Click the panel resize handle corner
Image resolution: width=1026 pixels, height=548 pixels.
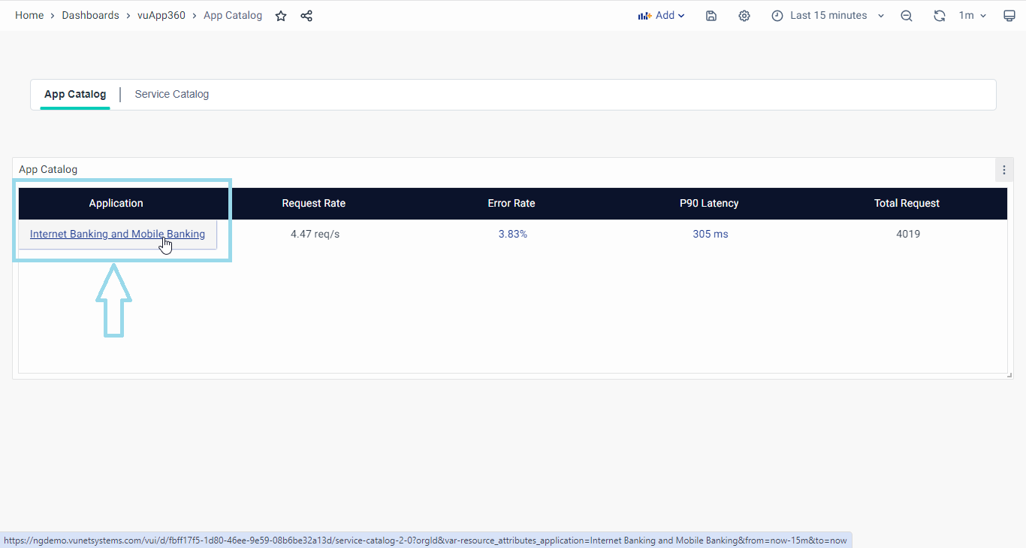(x=1009, y=375)
